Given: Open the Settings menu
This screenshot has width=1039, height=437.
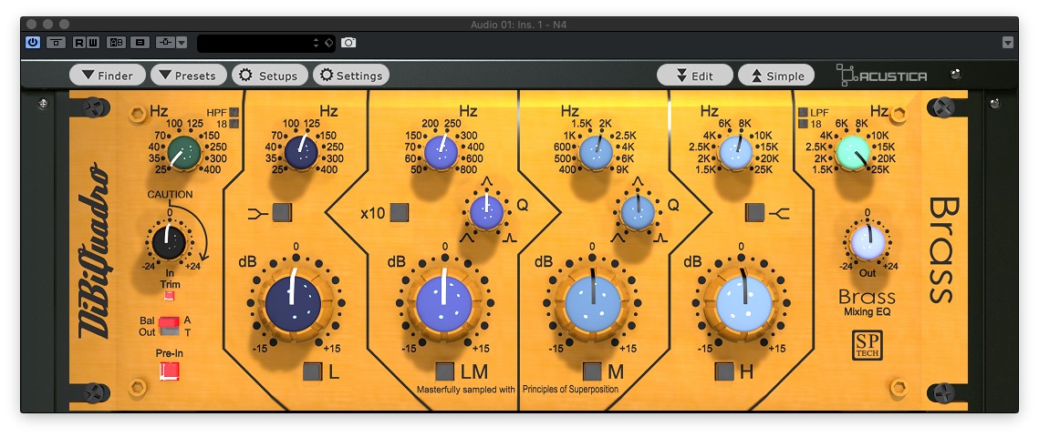Looking at the screenshot, I should click(351, 76).
